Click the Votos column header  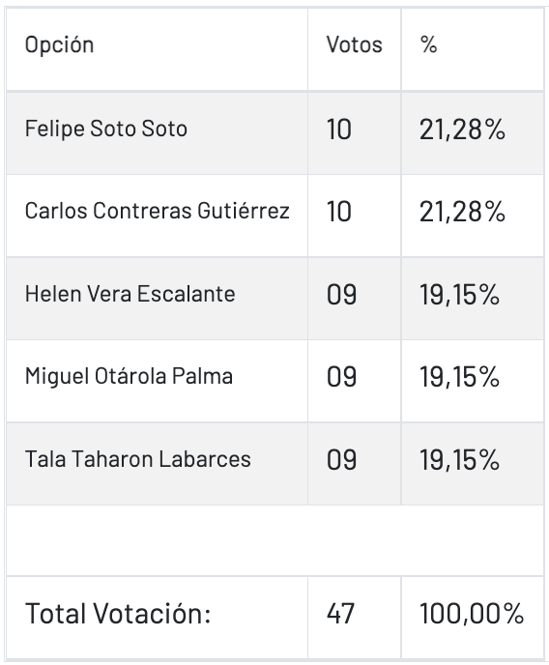pyautogui.click(x=355, y=44)
